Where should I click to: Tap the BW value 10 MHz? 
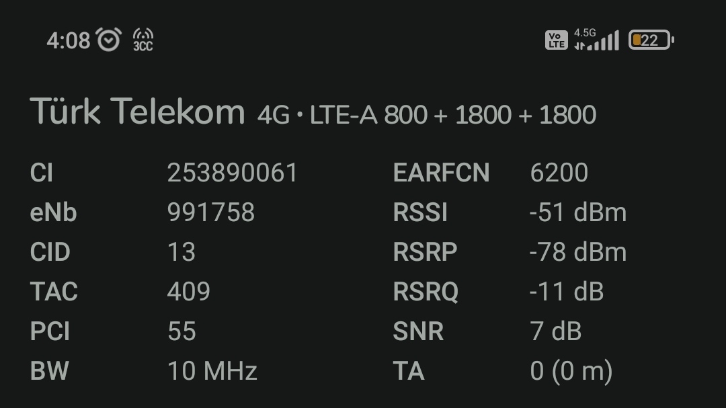pos(212,371)
